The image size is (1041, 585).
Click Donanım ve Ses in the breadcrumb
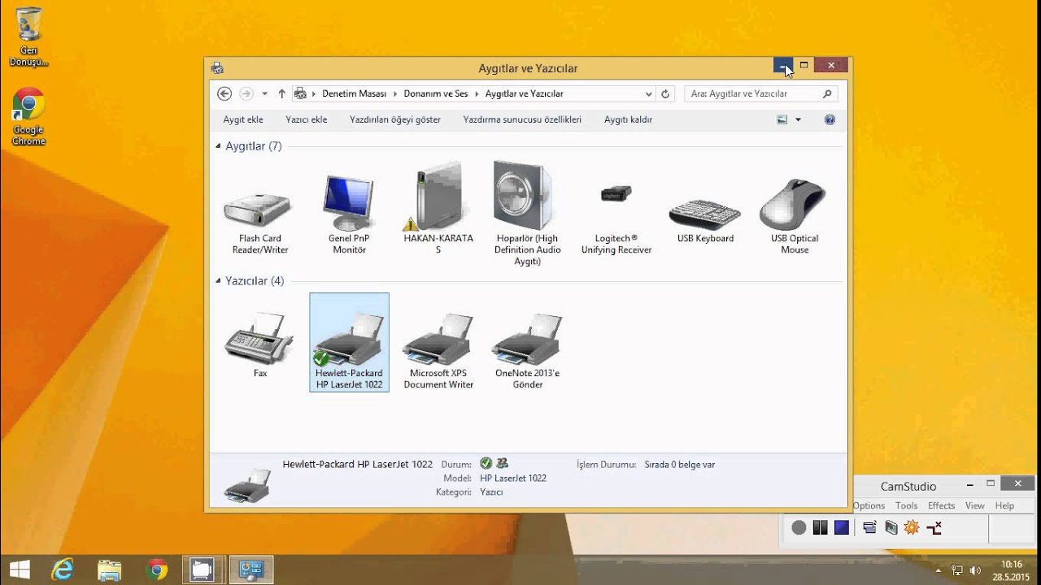click(436, 94)
